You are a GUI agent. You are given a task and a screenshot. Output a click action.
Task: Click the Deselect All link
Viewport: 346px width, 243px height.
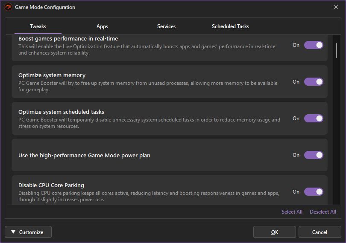pos(323,212)
